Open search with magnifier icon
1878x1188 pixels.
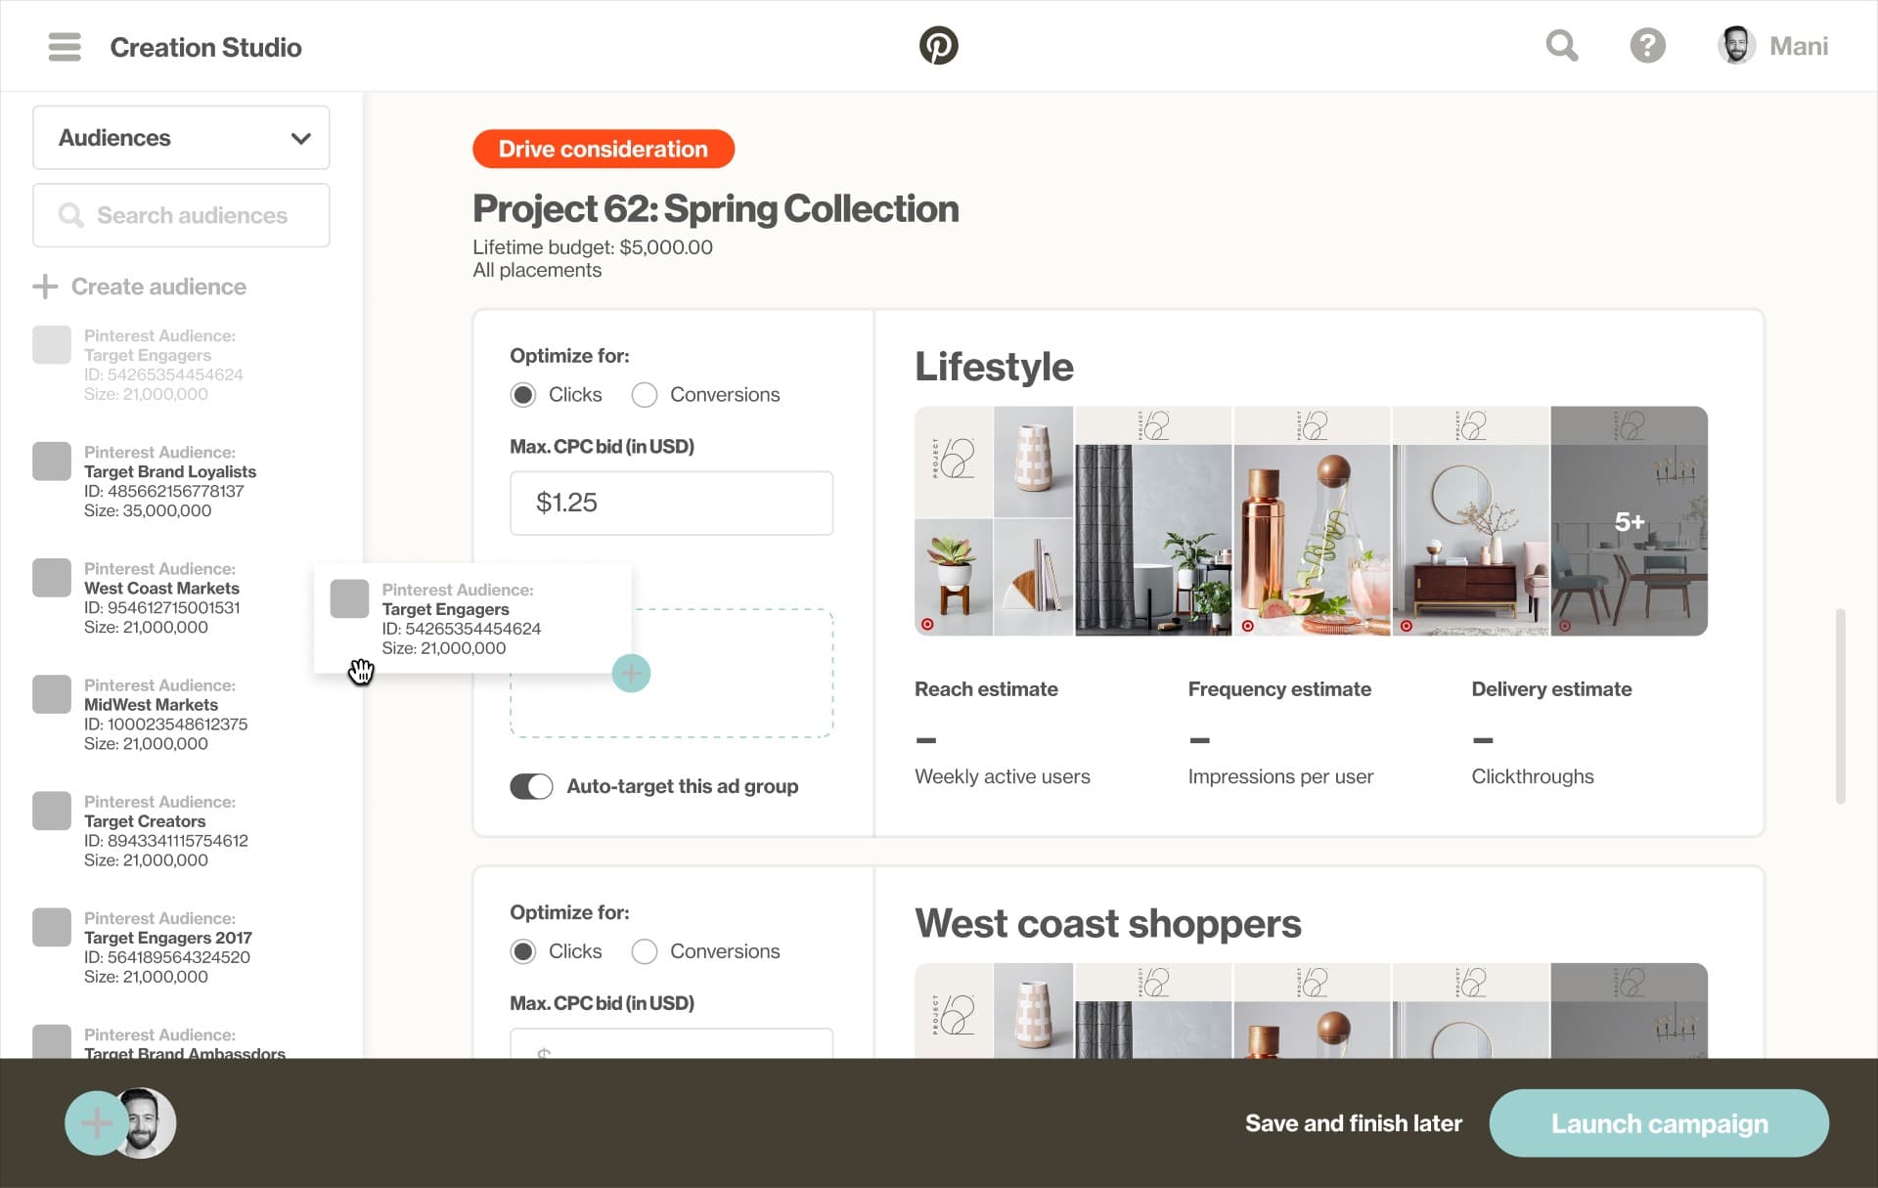pos(1561,45)
